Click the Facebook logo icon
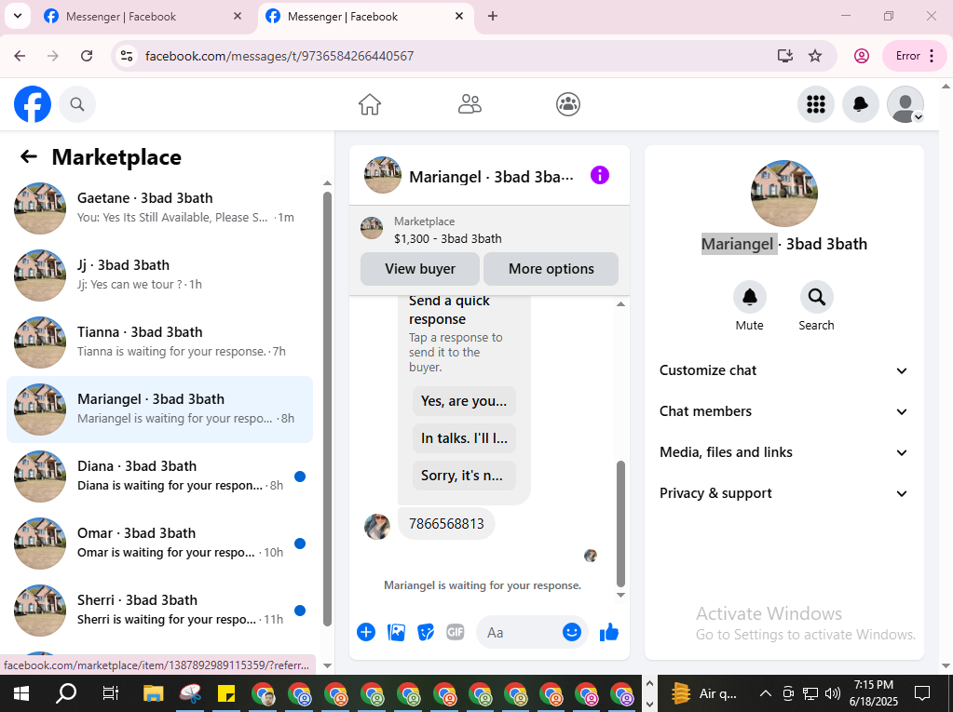The image size is (953, 712). (33, 104)
